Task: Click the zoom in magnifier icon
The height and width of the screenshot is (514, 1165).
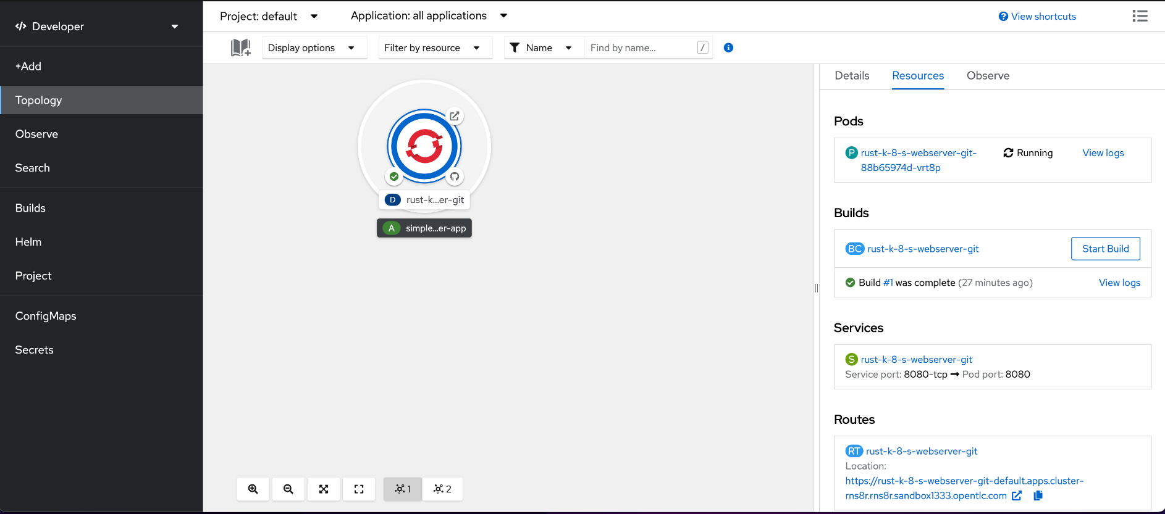Action: 253,489
